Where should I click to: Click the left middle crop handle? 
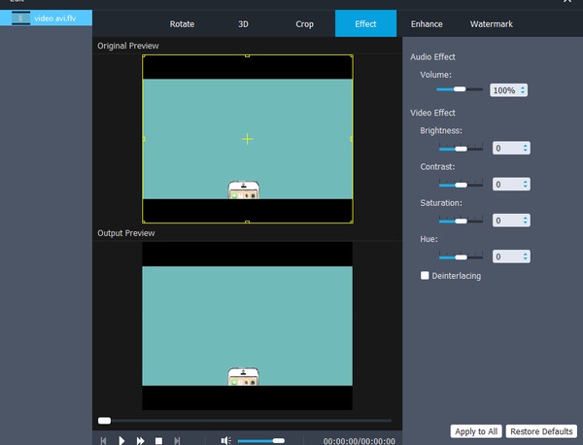[144, 139]
